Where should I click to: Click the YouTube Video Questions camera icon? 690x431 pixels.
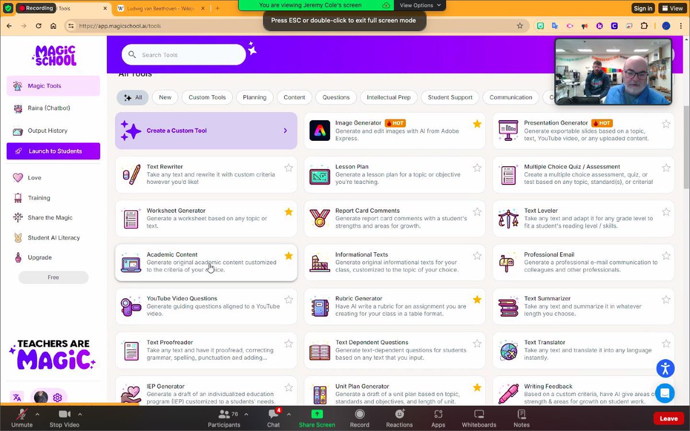[x=131, y=306]
